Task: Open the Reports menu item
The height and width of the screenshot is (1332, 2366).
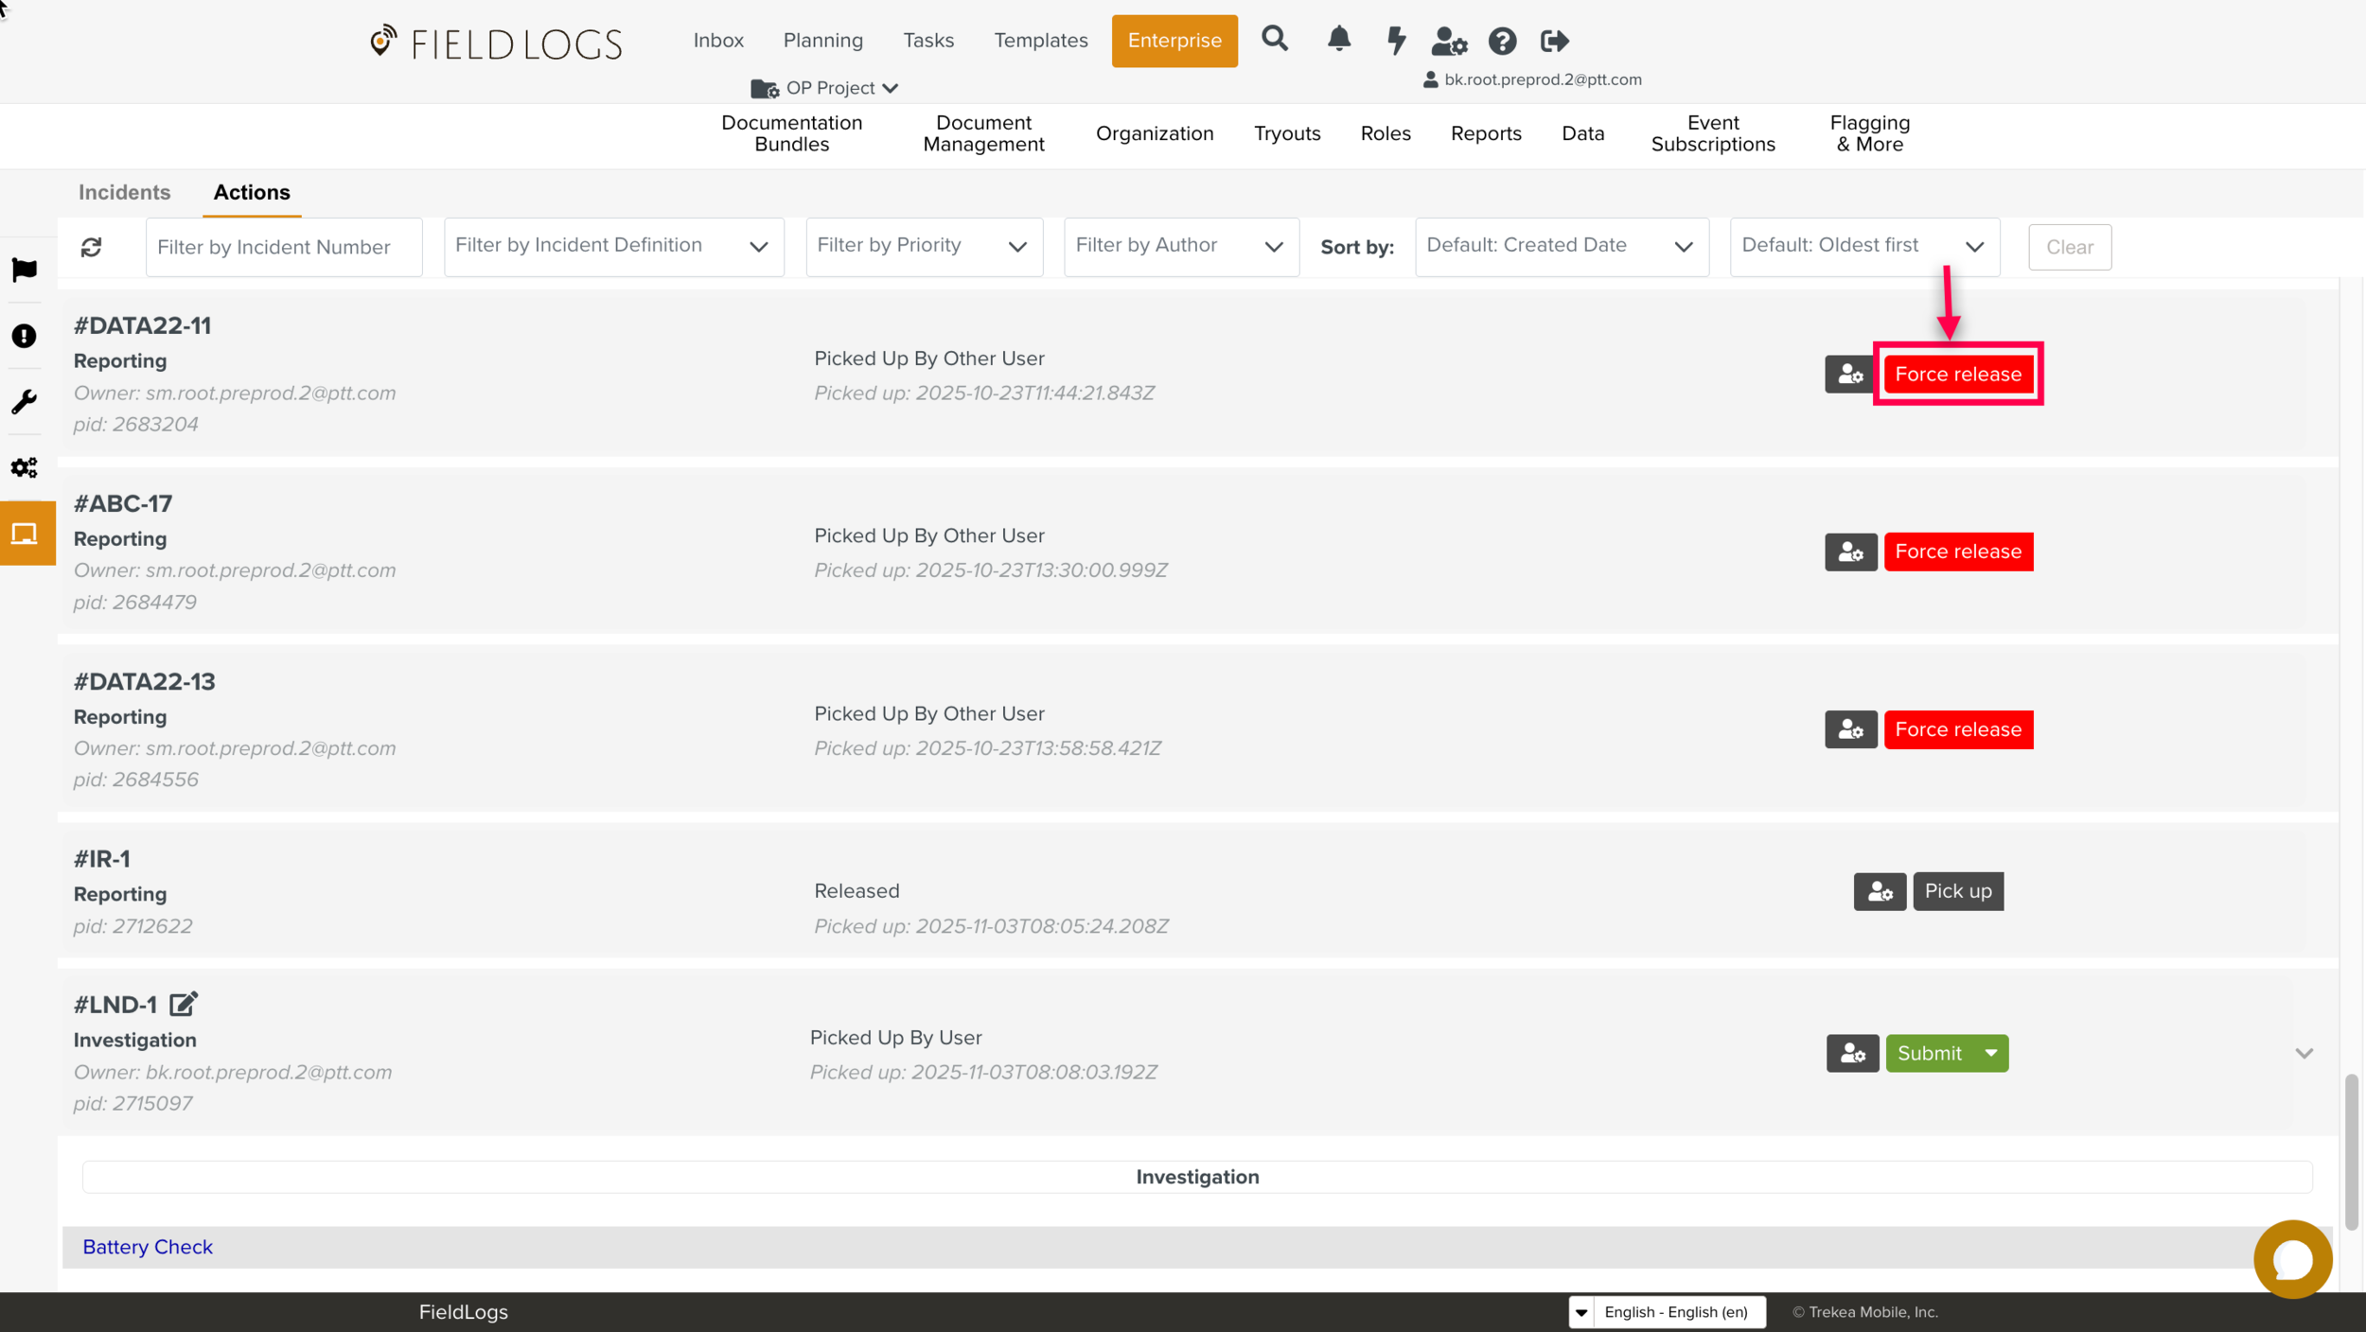Action: tap(1485, 133)
